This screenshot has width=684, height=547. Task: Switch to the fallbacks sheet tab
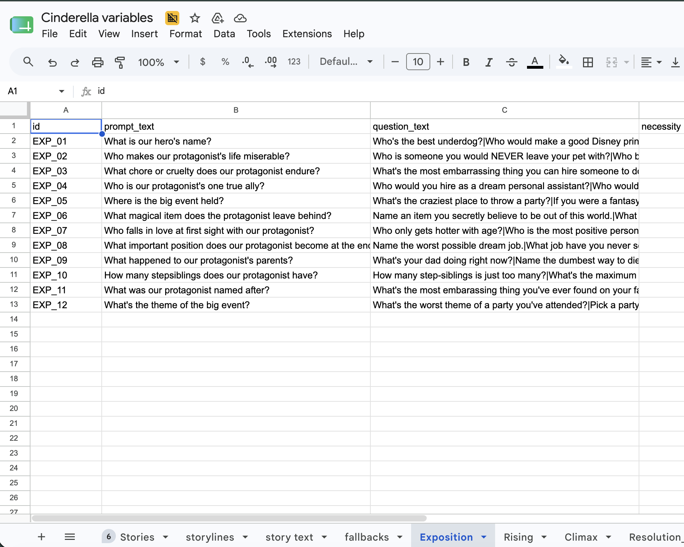[367, 537]
